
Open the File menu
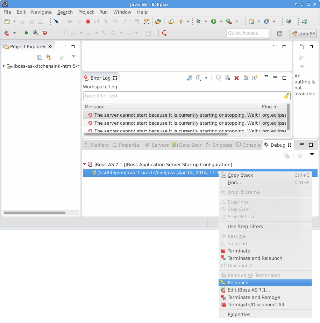pyautogui.click(x=7, y=12)
